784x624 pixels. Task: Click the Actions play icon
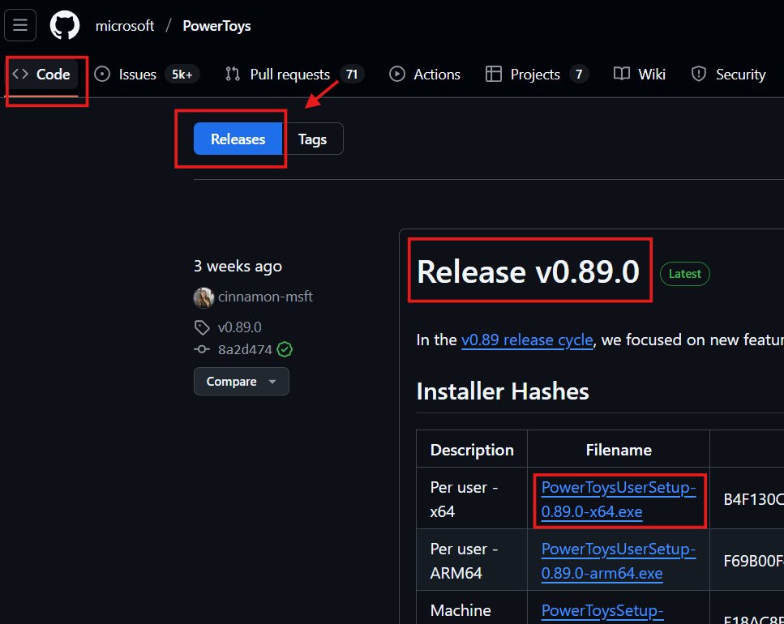point(397,75)
